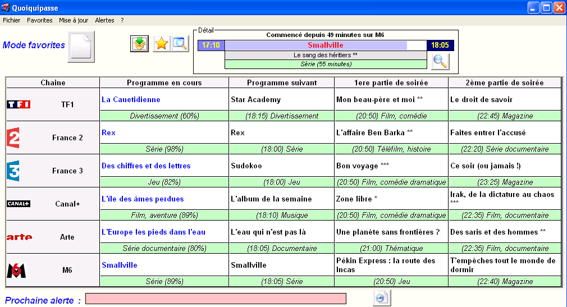Screen dimensions: 567x307
Task: Click Série (55 minutes) detail line
Action: (326, 64)
